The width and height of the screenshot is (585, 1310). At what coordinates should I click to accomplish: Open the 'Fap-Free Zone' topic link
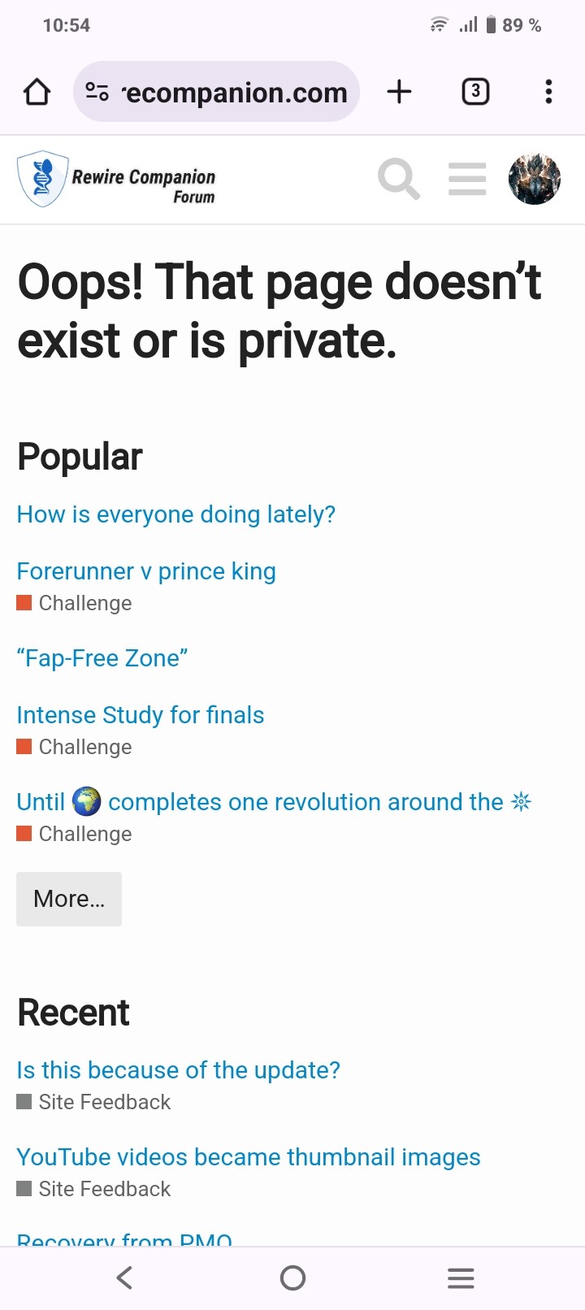[102, 658]
